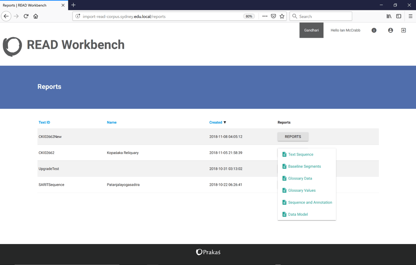This screenshot has width=416, height=265.
Task: Open site information icon in address bar
Action: [78, 16]
